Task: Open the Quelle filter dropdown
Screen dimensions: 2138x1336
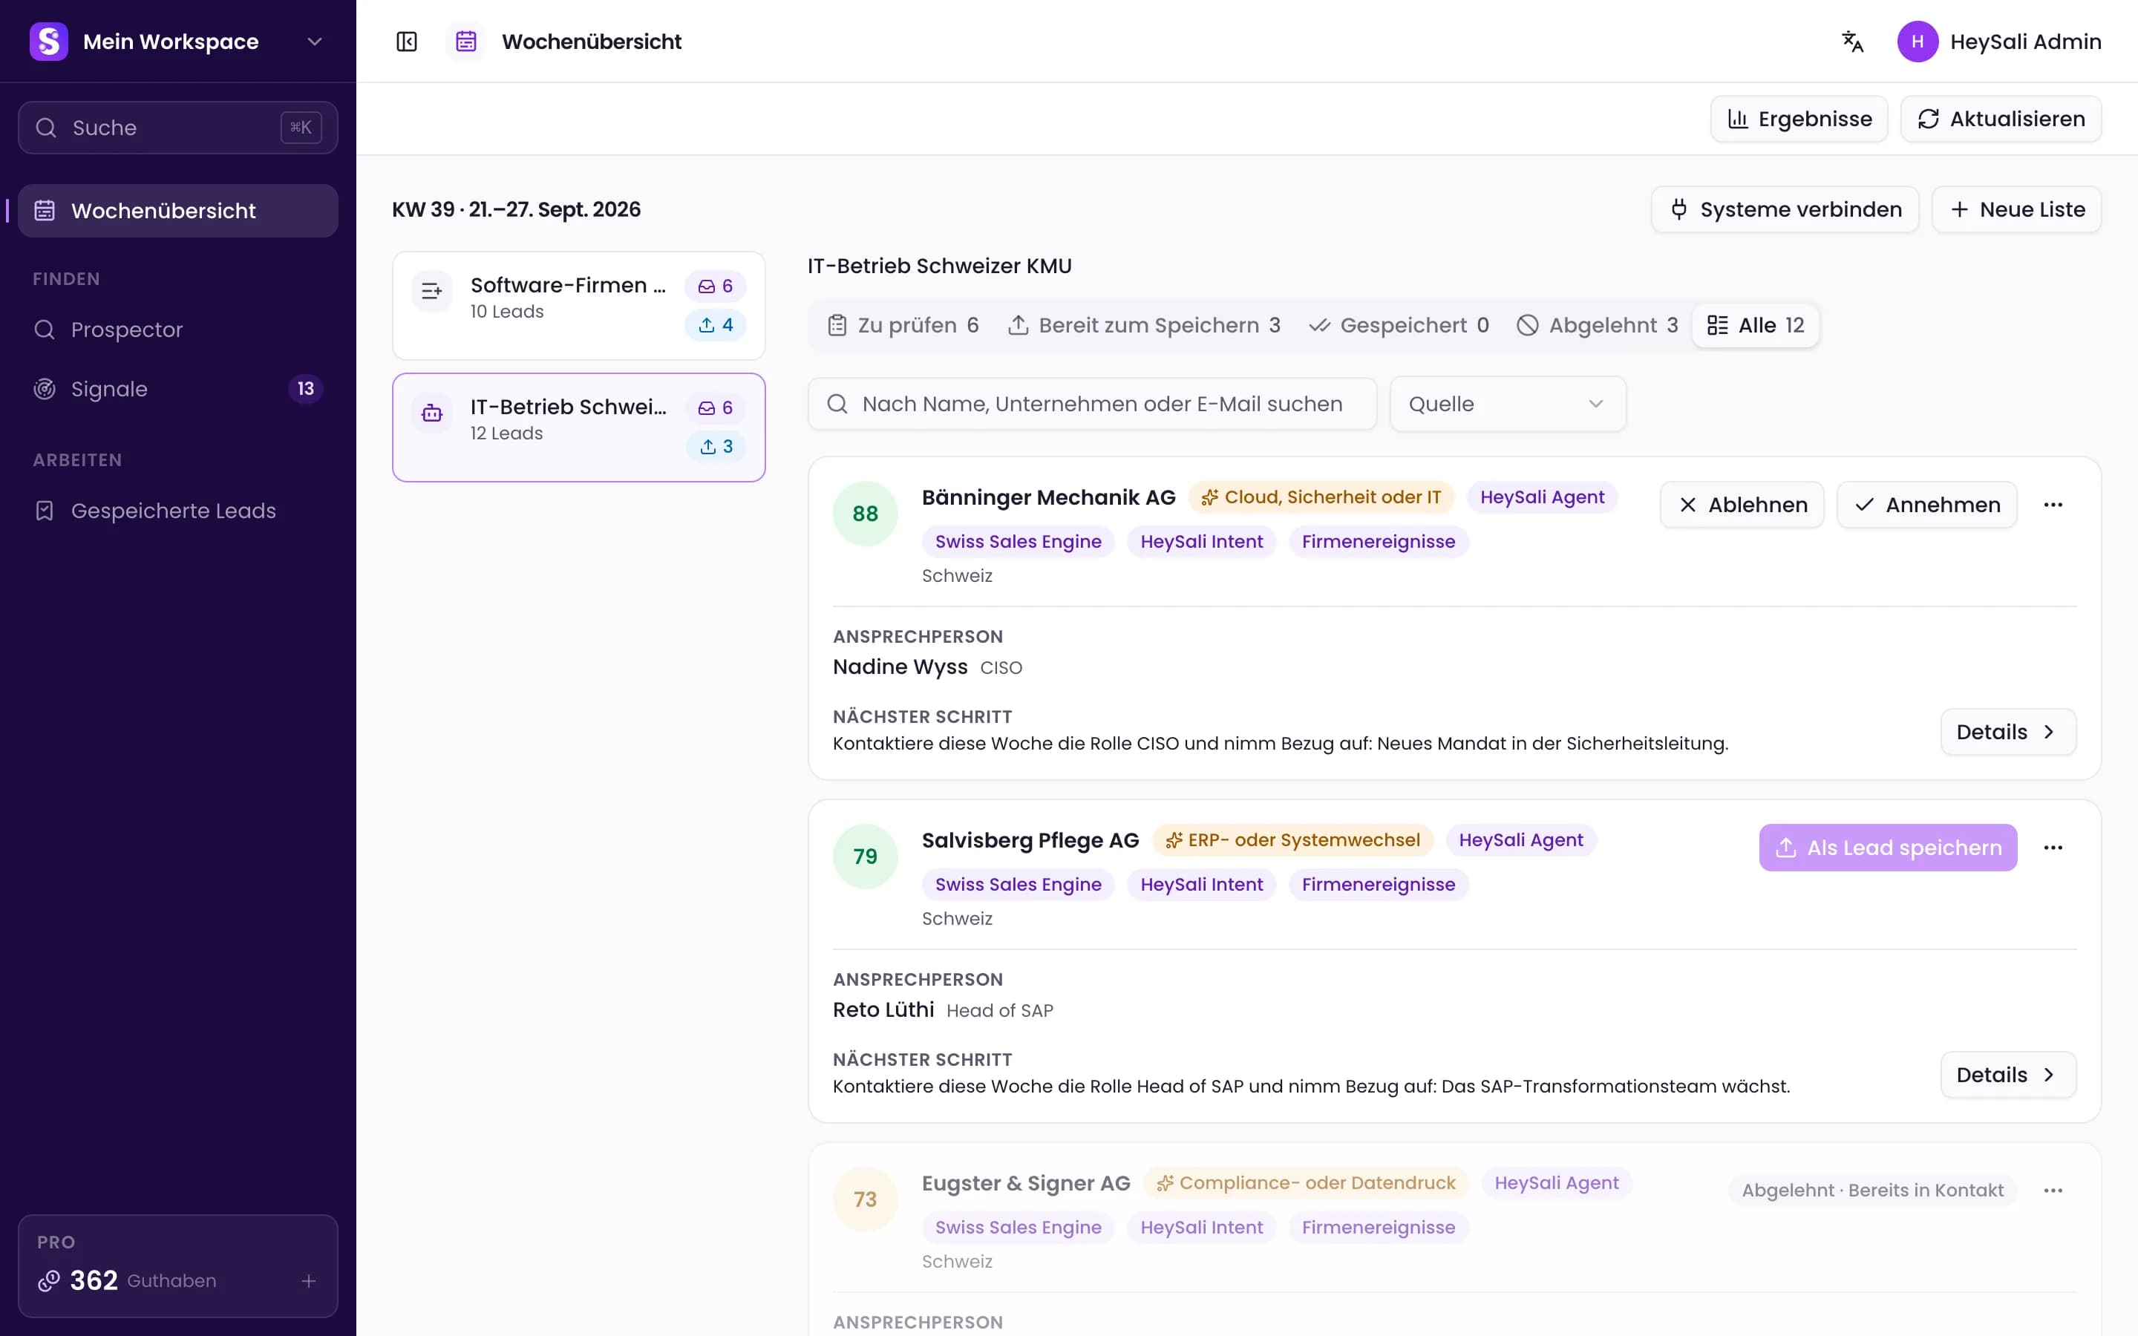Action: [x=1507, y=404]
